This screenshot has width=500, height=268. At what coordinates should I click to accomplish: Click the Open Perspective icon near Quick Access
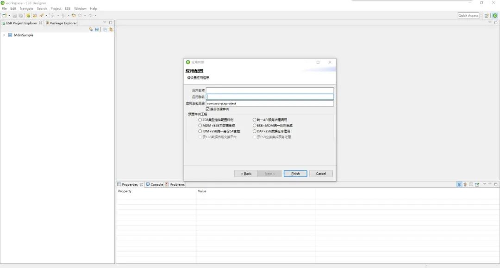[487, 15]
